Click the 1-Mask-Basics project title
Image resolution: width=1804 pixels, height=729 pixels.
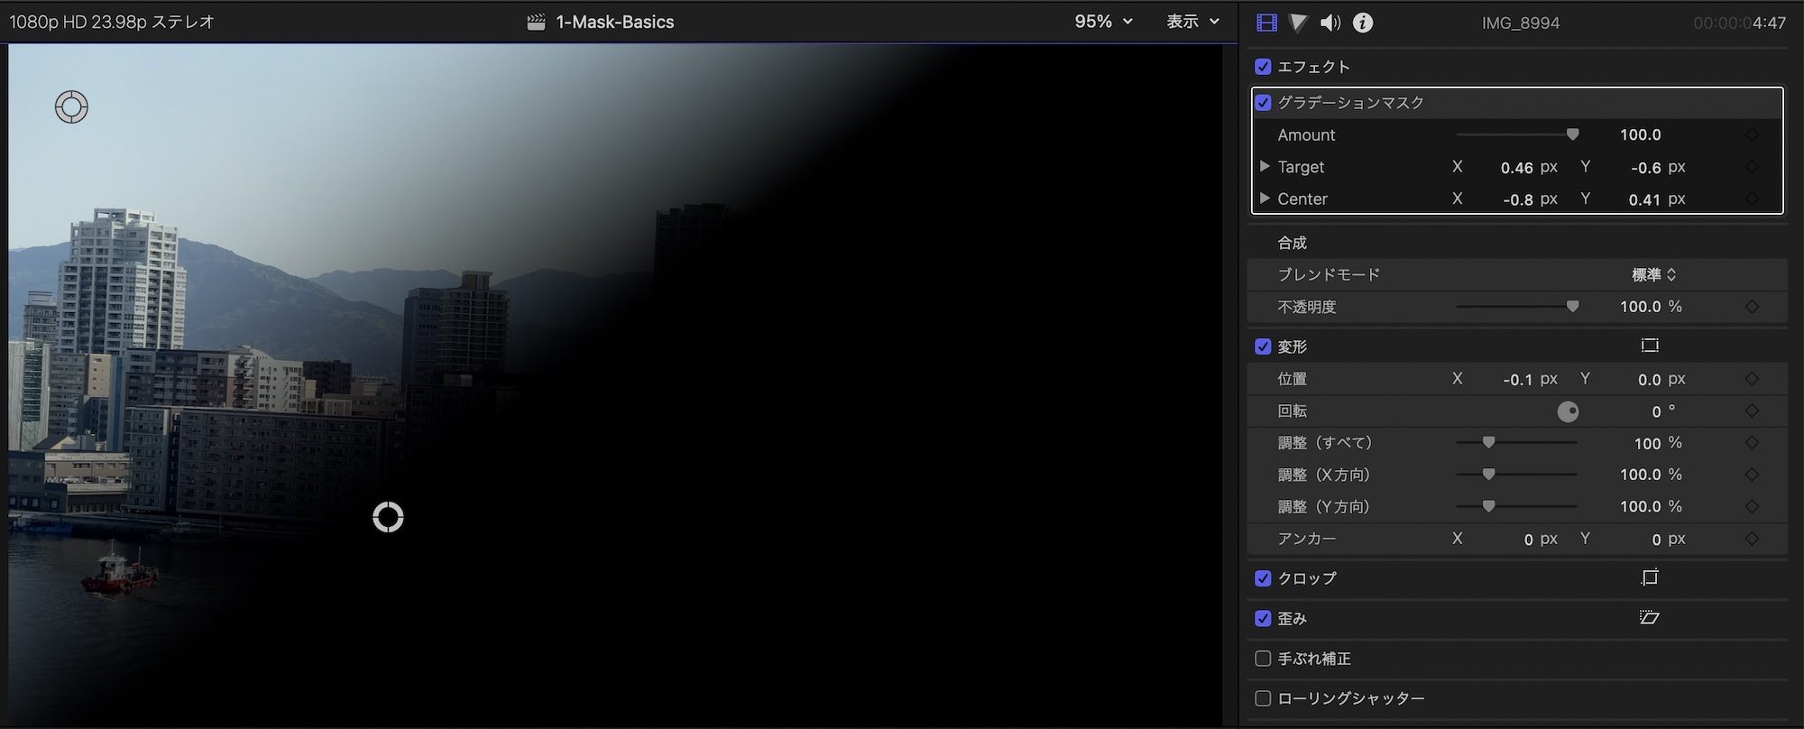click(x=615, y=23)
